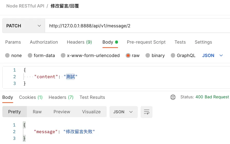
Task: Choose the GraphQL body type
Action: (x=173, y=55)
